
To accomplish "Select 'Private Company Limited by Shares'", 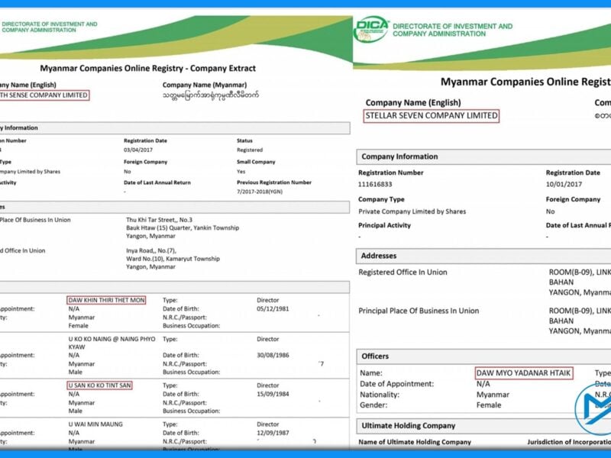I will click(412, 211).
